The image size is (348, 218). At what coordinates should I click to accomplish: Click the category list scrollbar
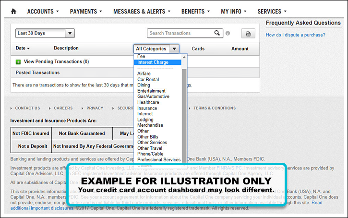coord(184,115)
